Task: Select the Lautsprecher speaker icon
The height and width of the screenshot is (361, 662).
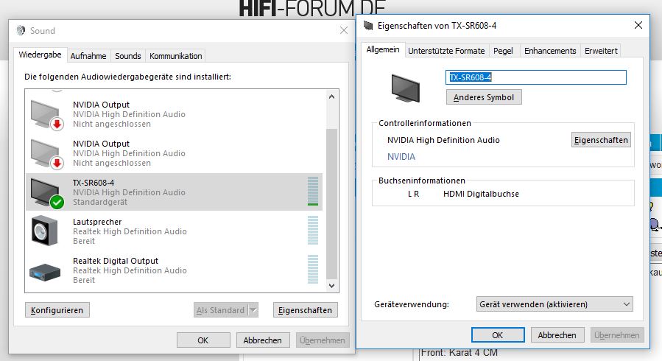Action: (44, 231)
